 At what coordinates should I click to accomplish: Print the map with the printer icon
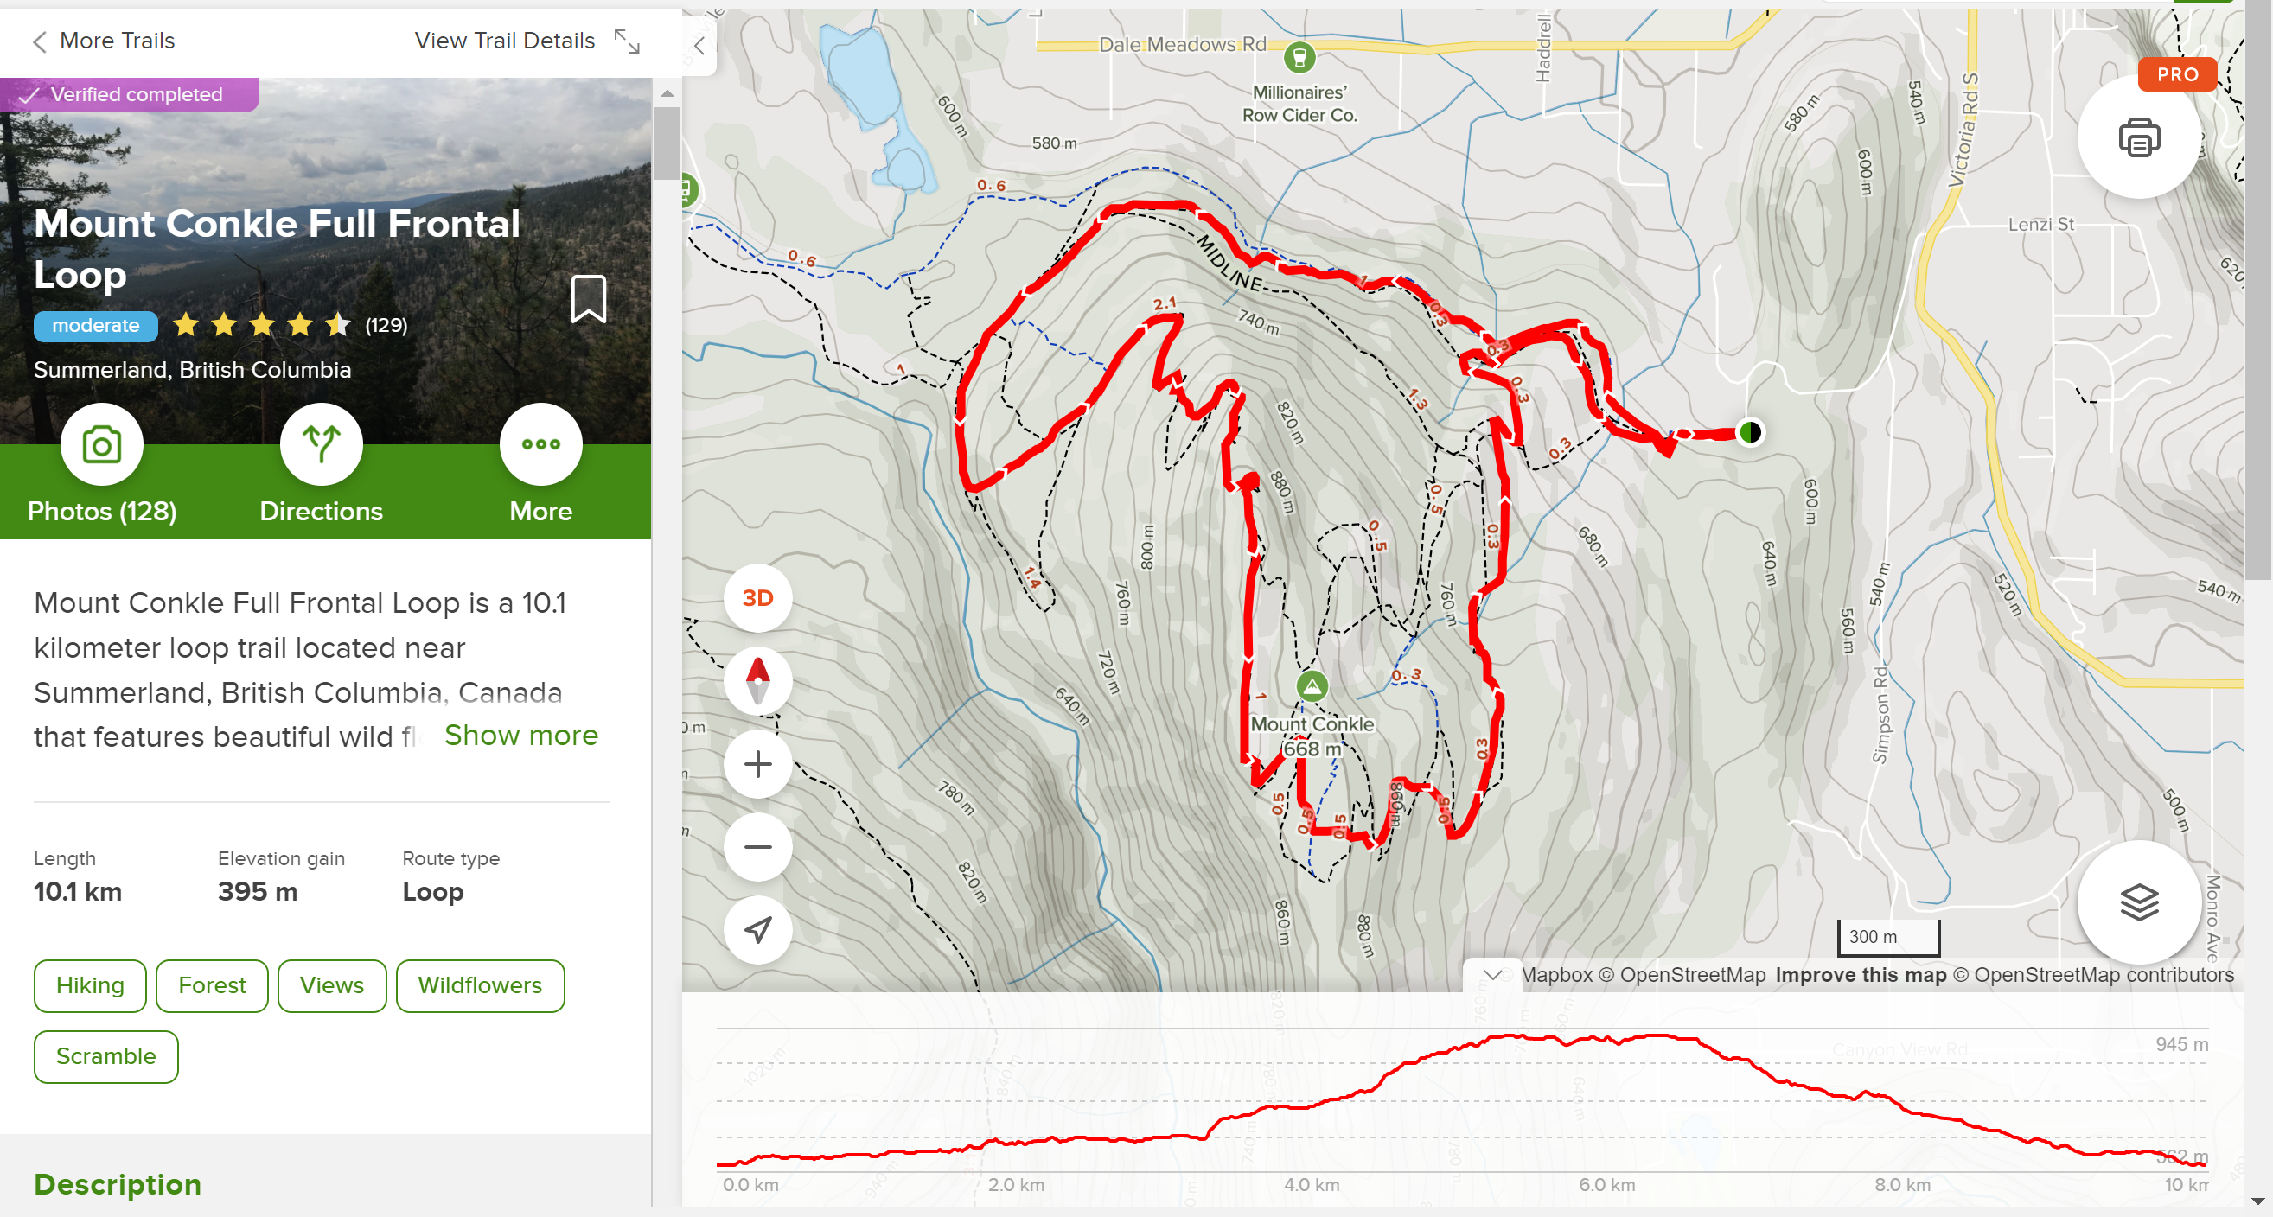(2139, 137)
